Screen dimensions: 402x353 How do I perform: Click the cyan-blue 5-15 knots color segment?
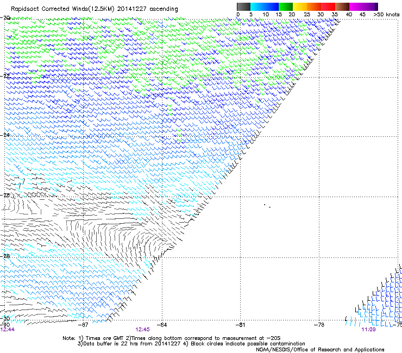tap(265, 7)
